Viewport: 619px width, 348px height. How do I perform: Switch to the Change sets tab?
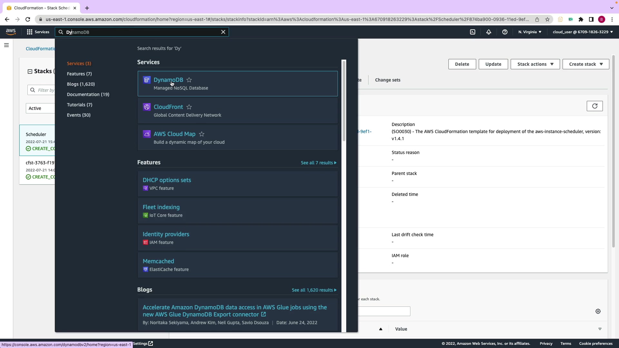click(x=388, y=80)
